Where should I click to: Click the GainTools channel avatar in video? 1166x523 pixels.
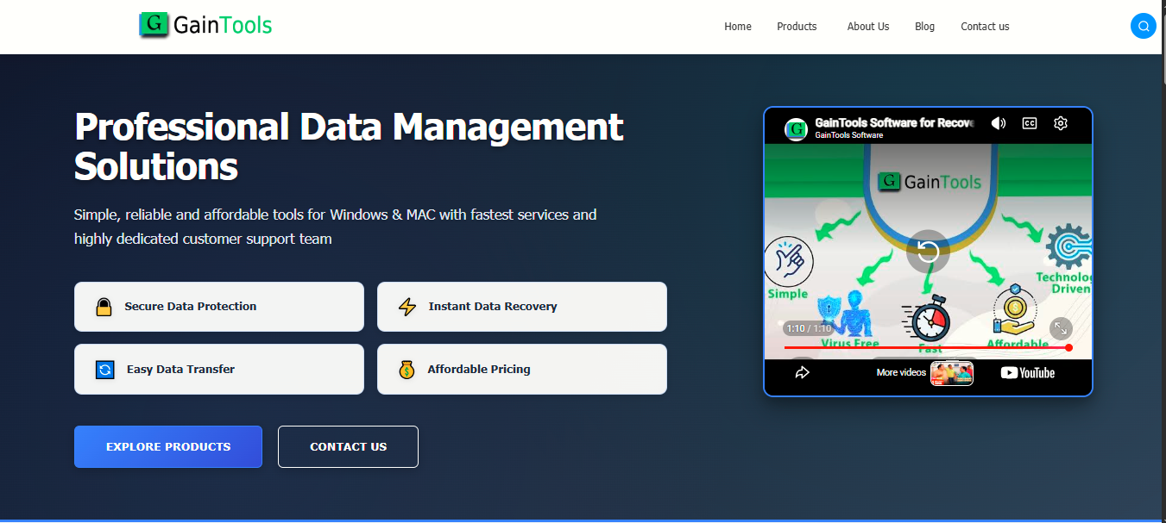796,129
